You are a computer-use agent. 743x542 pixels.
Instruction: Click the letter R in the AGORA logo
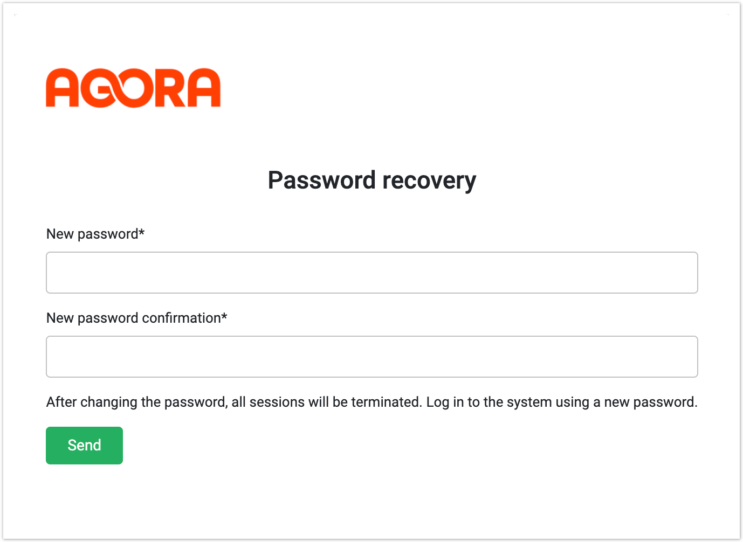click(x=170, y=88)
